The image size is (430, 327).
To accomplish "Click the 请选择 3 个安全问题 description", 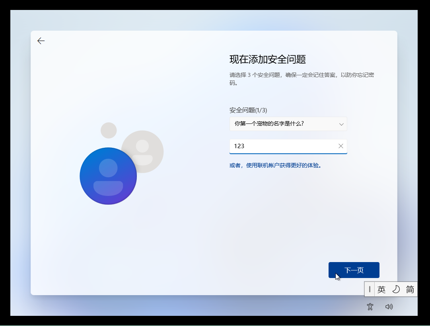I will click(302, 79).
